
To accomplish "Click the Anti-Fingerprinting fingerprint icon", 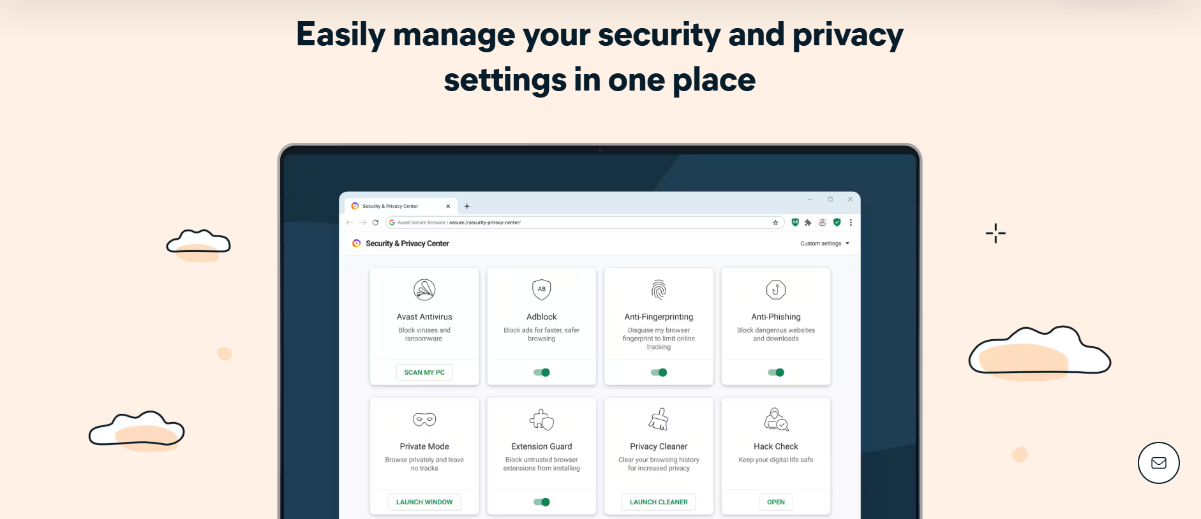I will [659, 290].
